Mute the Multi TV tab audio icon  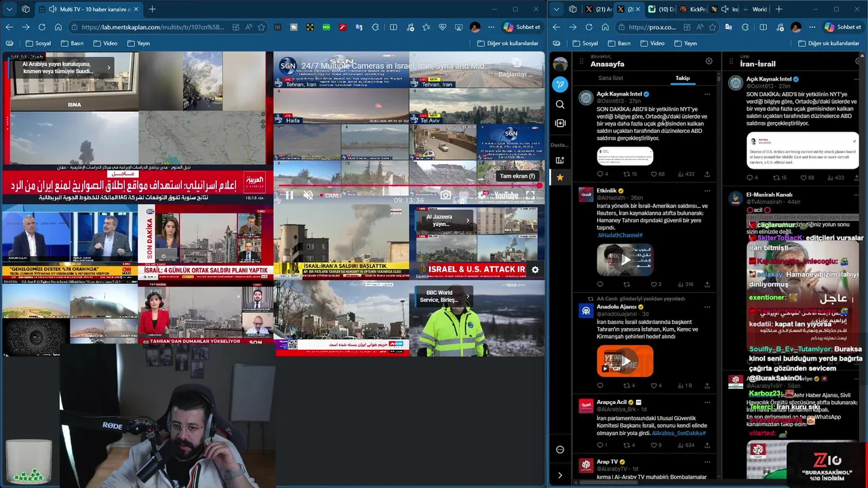53,9
